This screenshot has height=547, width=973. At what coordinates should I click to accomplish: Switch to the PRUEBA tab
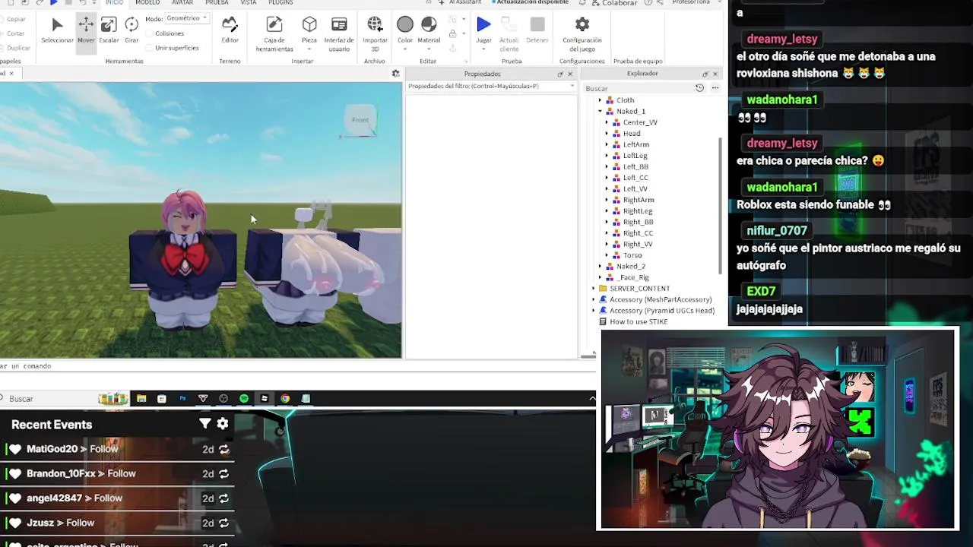click(x=217, y=3)
